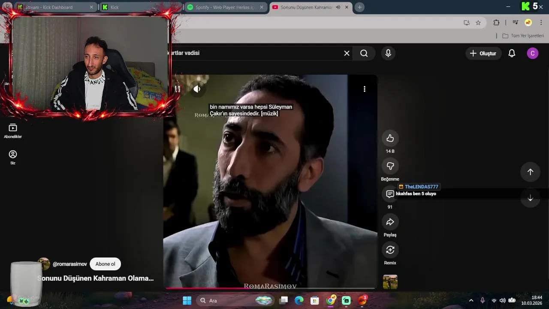Focus the YouTube search input field
Image resolution: width=549 pixels, height=309 pixels.
tap(255, 53)
